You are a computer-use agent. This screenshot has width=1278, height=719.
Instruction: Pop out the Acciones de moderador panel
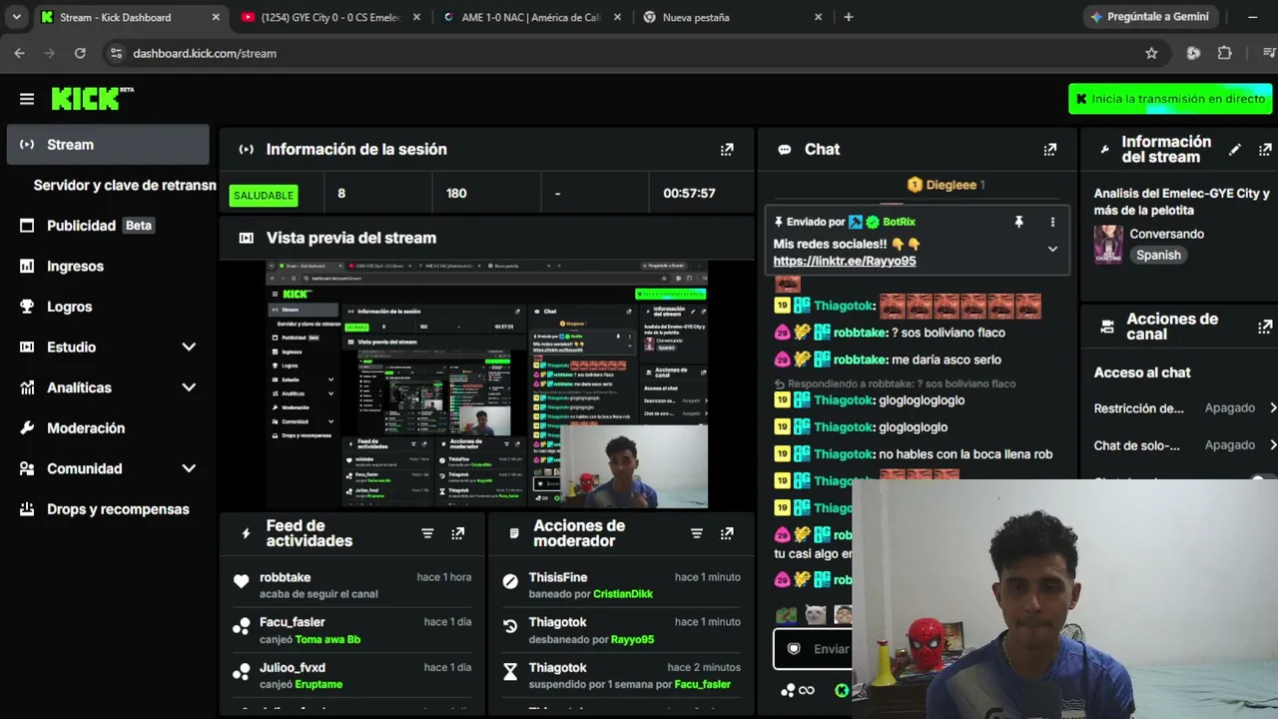tap(727, 533)
